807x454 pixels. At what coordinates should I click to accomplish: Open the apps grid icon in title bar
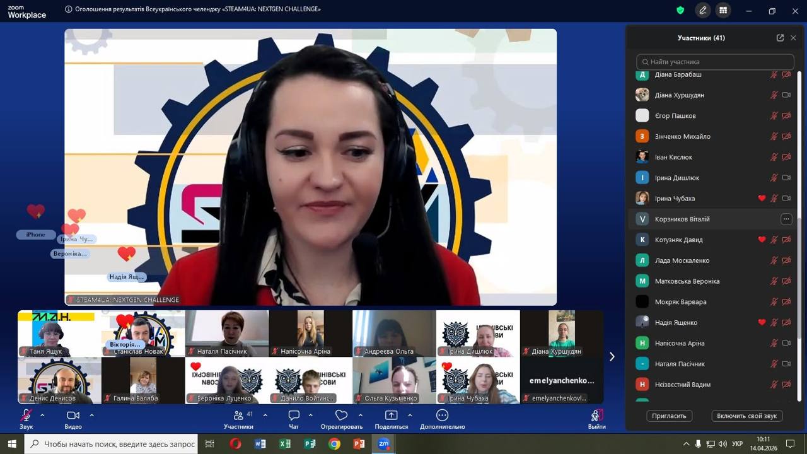pyautogui.click(x=723, y=10)
